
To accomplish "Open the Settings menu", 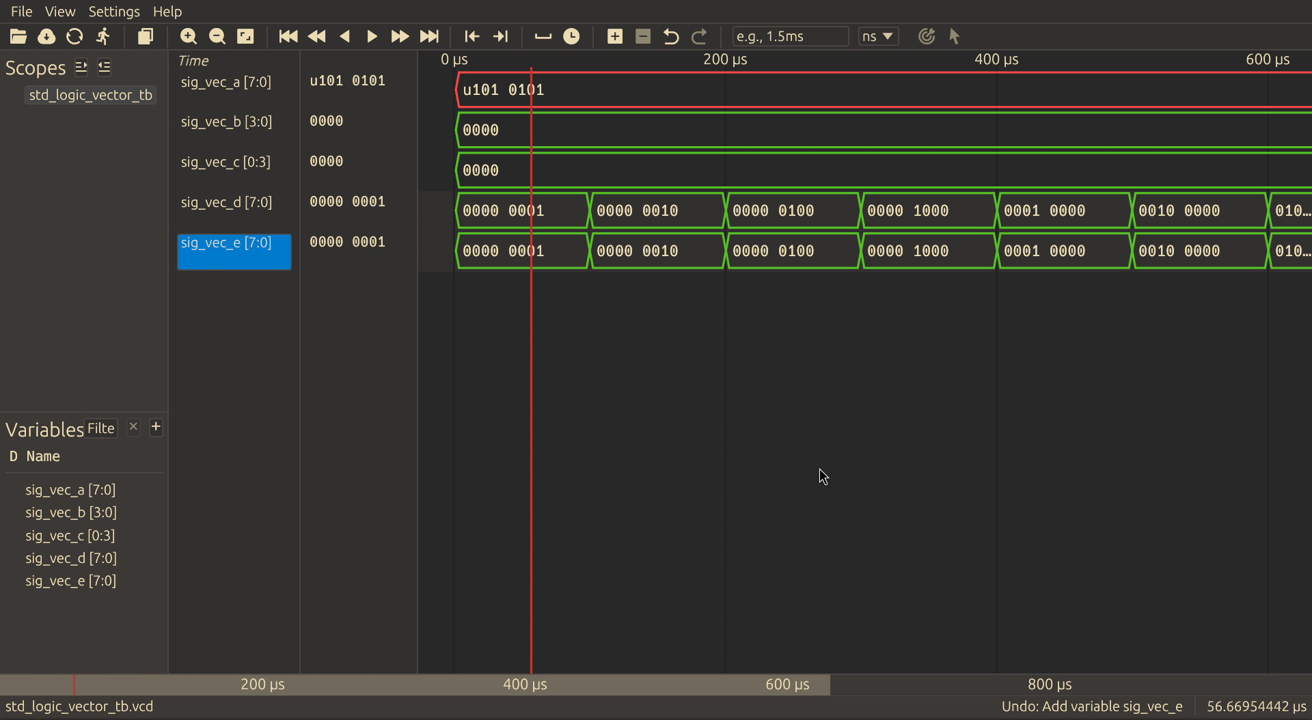I will 114,12.
